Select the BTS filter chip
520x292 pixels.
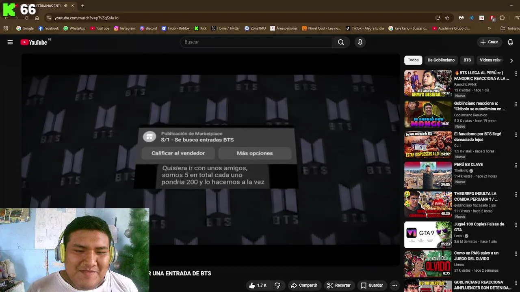(467, 60)
